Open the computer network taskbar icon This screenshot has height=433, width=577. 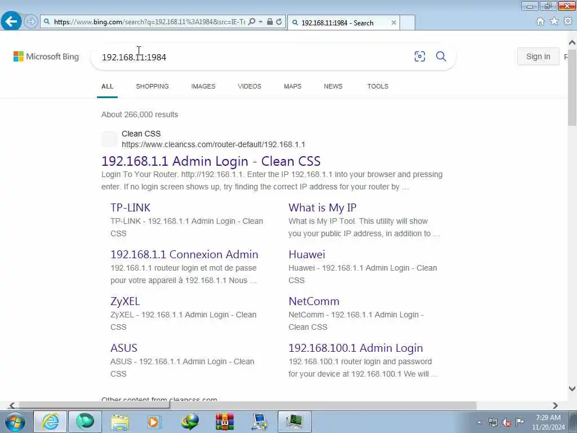(260, 422)
